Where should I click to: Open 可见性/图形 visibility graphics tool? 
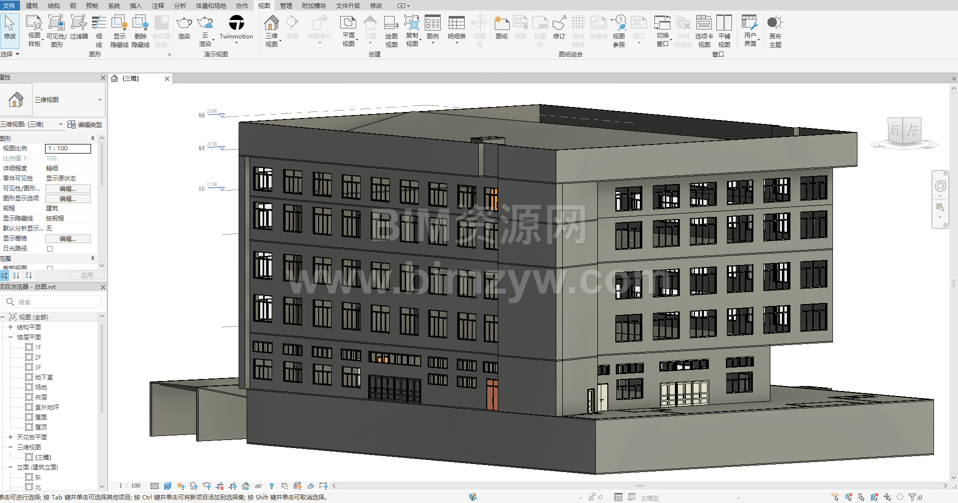[x=57, y=31]
